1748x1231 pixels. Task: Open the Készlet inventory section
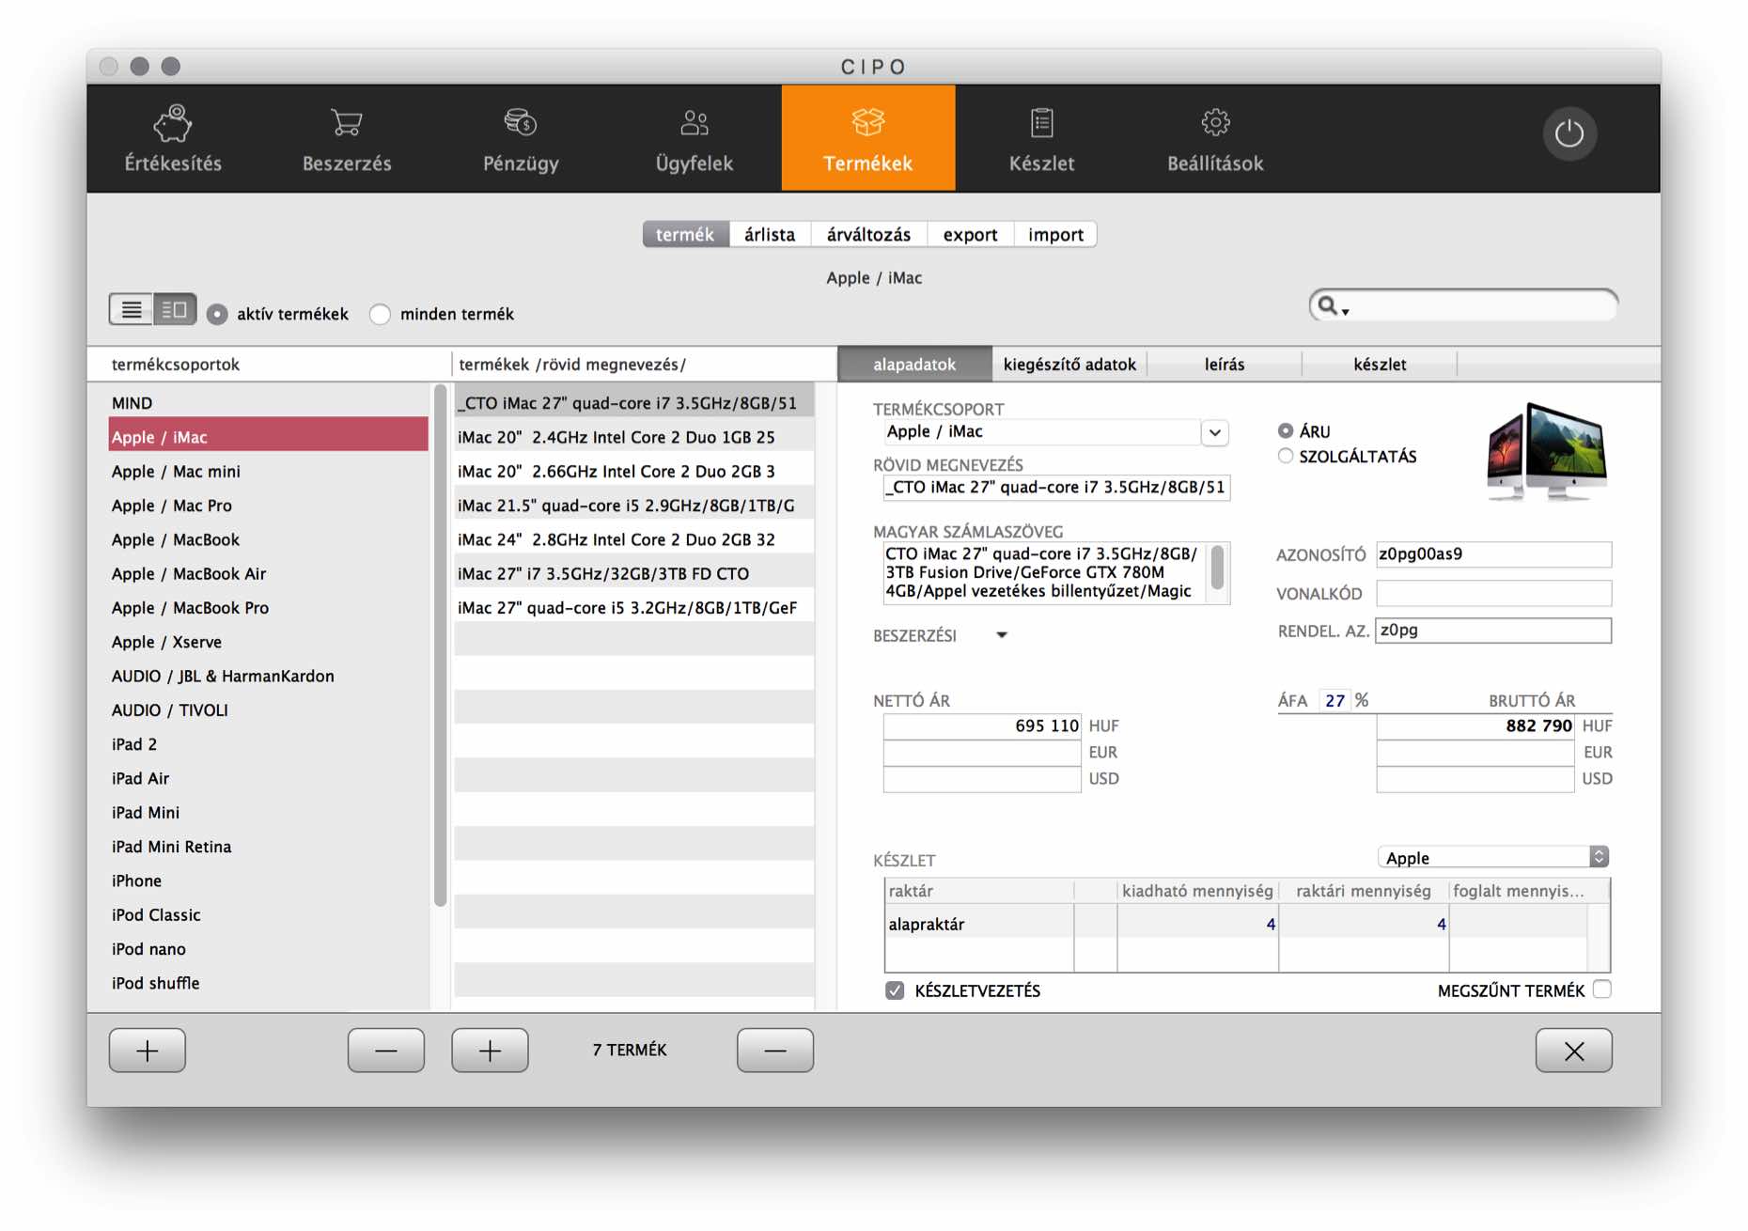[x=1041, y=138]
